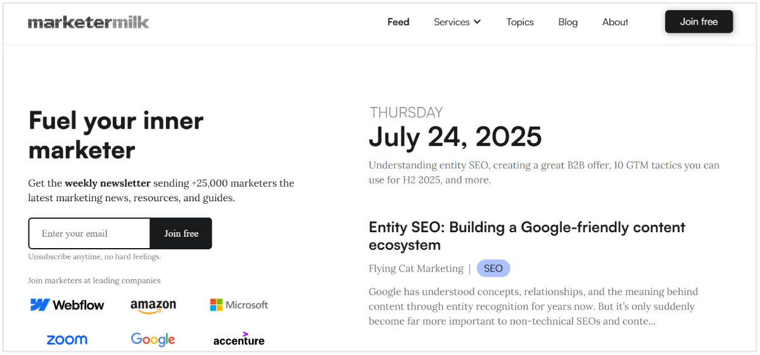Expand the Services dropdown menu
This screenshot has height=355, width=760.
point(452,22)
